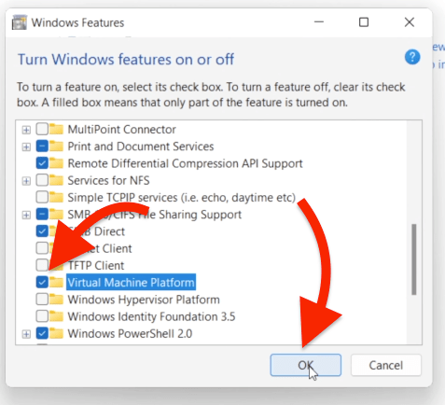
Task: Toggle Print and Document Services checkbox
Action: (42, 146)
